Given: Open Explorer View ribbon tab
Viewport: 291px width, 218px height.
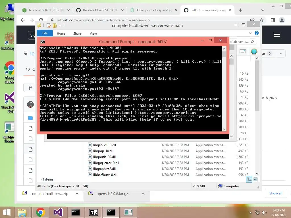Looking at the screenshot, I should 93,33.
